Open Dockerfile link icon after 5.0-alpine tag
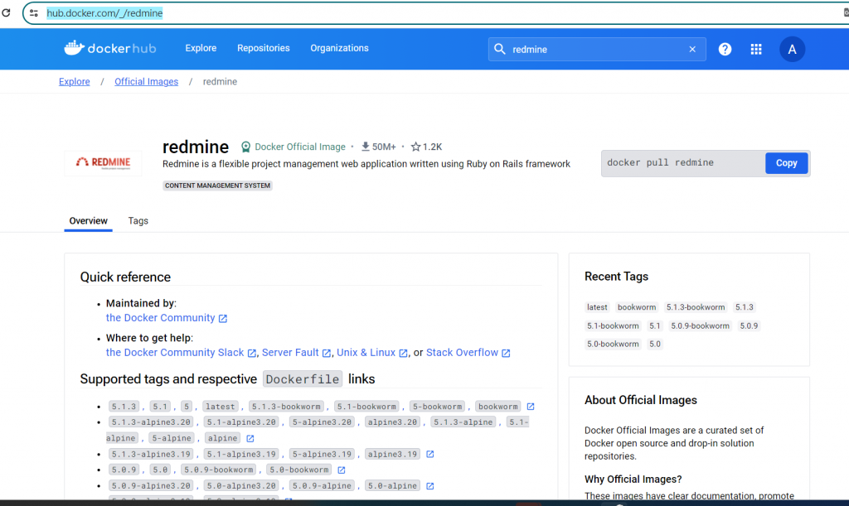This screenshot has height=506, width=849. [430, 486]
